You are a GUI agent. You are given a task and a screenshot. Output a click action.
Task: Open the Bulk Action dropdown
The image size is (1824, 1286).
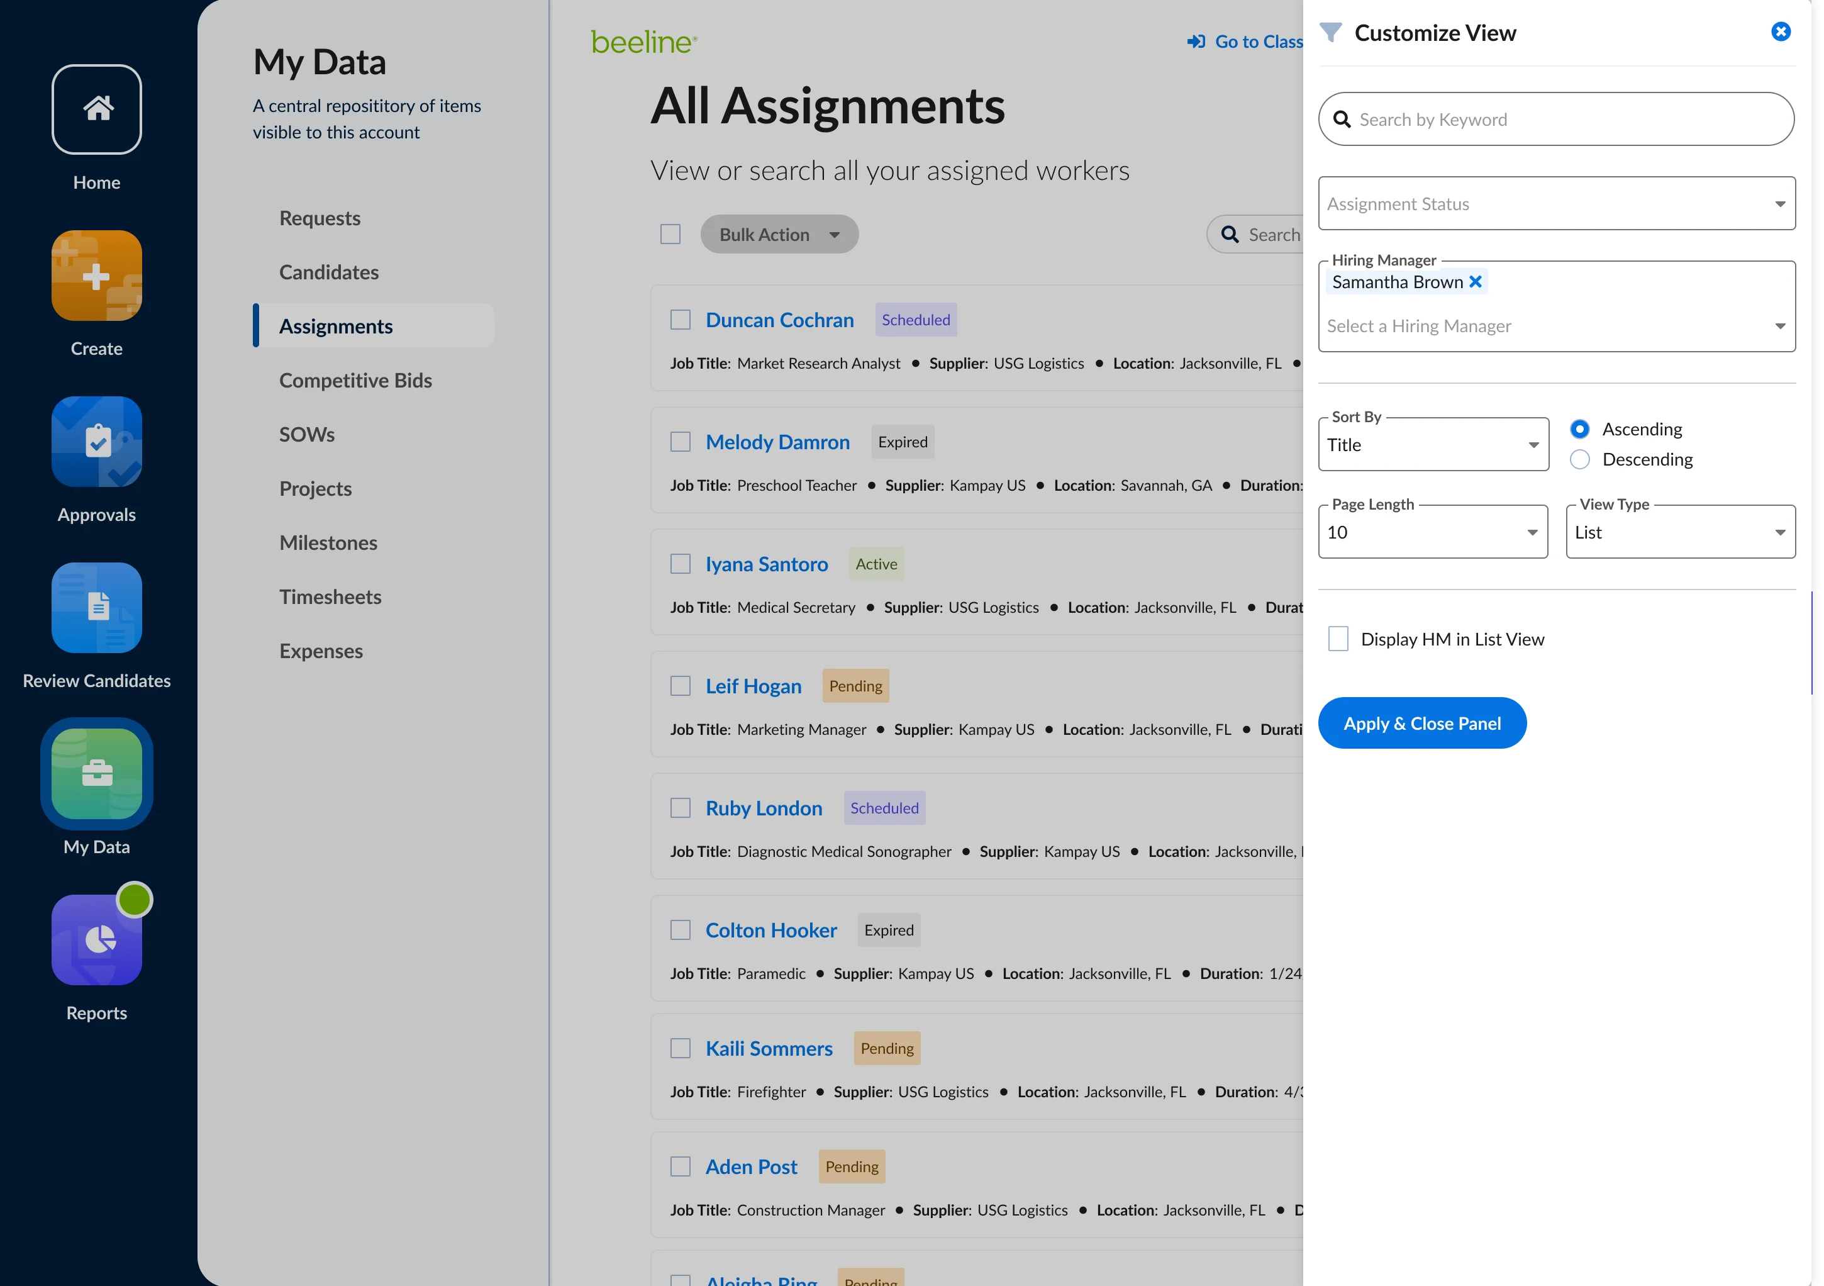(779, 235)
